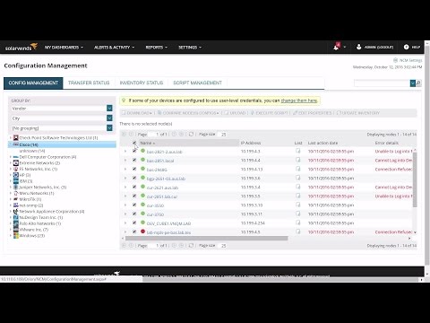Viewport: 430px width, 323px height.
Task: Toggle the select-all checkbox in table header
Action: point(134,143)
